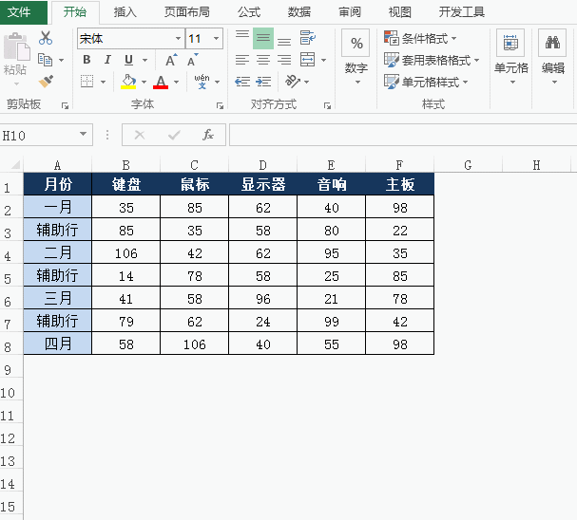Open the underline style dropdown arrow

coord(145,60)
